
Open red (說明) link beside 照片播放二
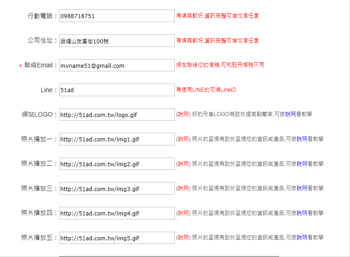tap(183, 164)
